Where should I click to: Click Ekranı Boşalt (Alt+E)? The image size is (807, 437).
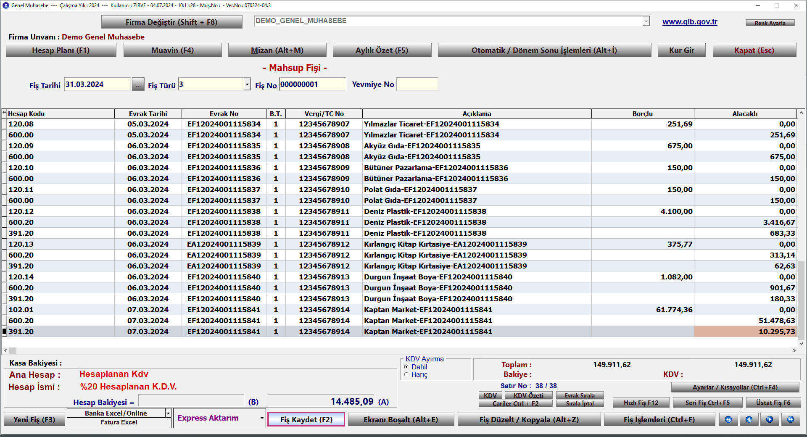[401, 419]
